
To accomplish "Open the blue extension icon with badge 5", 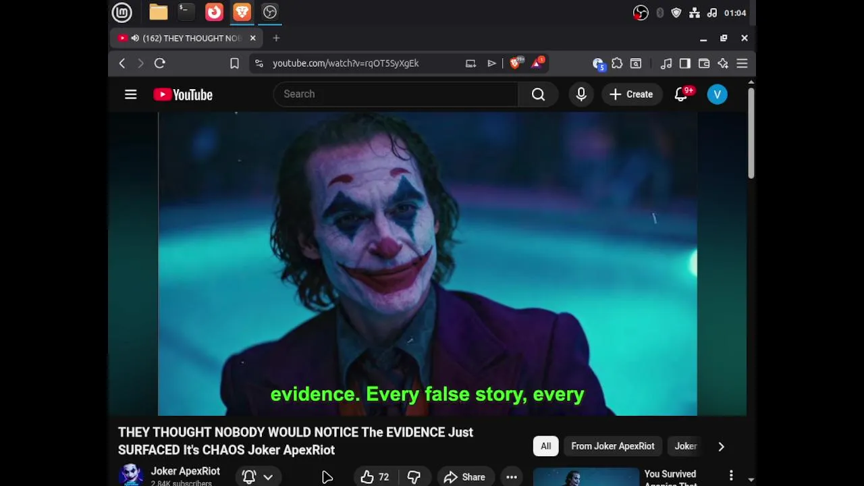I will point(598,63).
